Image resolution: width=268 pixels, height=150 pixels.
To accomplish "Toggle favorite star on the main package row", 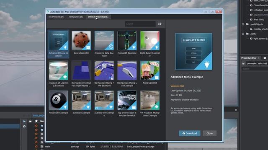I will tap(36, 146).
